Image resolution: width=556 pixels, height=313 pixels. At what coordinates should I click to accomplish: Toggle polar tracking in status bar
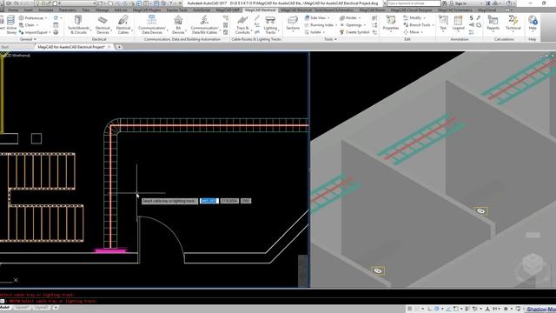point(436,309)
